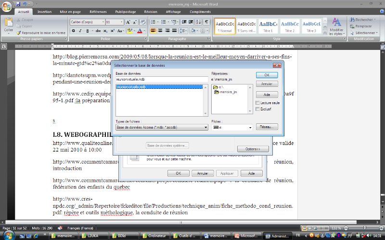Screen dimensions: 385x240
Task: Switch to Publipostage tab
Action: (126, 12)
